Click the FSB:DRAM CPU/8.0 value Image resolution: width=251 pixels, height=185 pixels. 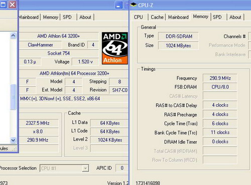coord(220,87)
